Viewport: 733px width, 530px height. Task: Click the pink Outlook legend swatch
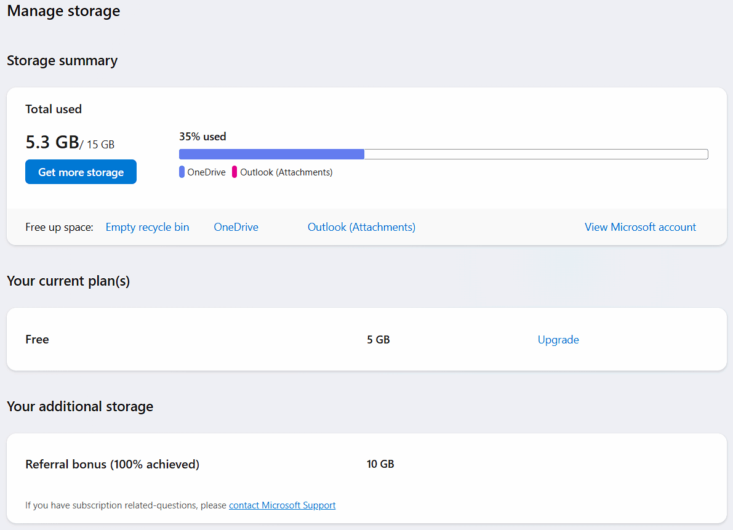[x=234, y=172]
